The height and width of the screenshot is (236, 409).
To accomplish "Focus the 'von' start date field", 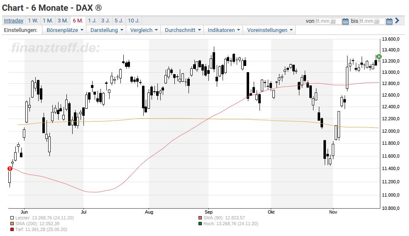I will point(328,21).
